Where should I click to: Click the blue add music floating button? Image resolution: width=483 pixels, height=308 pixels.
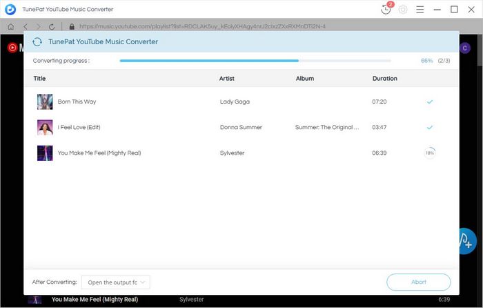468,242
